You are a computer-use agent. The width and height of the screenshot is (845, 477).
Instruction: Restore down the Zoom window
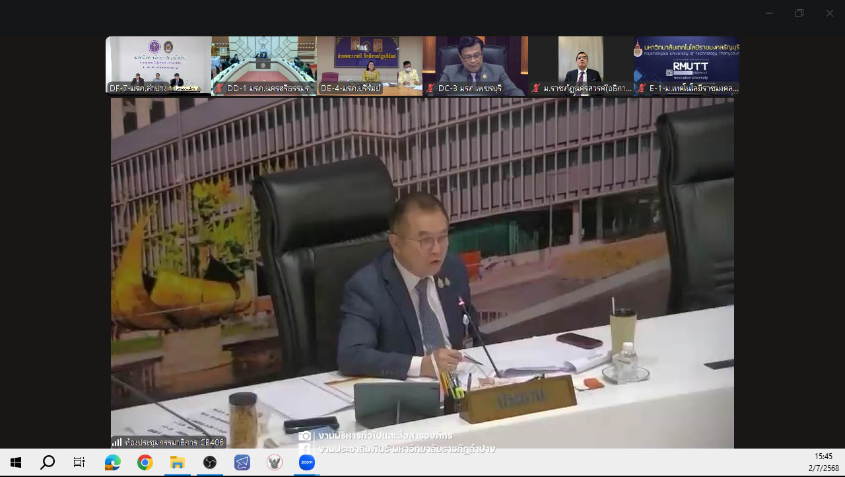pyautogui.click(x=799, y=13)
